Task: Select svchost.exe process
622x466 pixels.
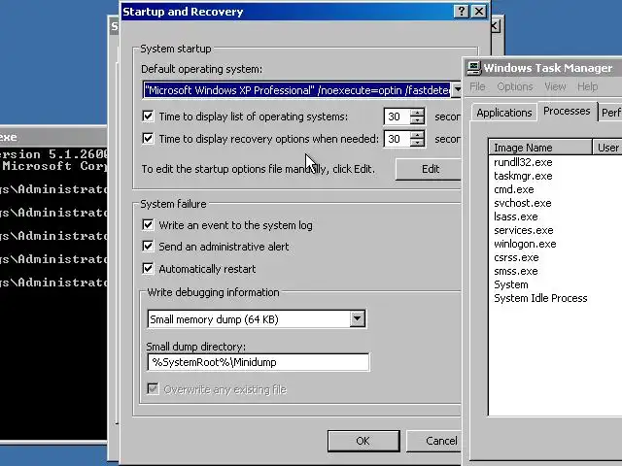Action: tap(523, 203)
